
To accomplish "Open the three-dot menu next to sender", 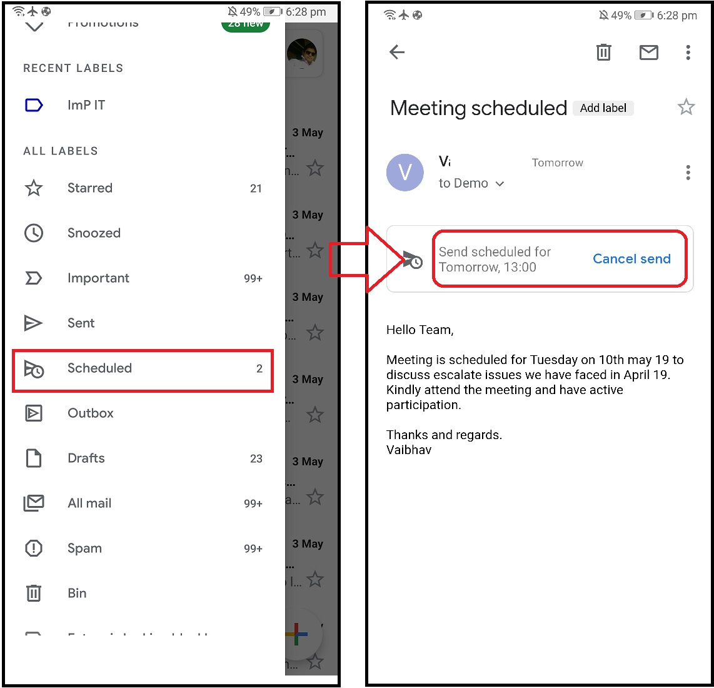I will 688,173.
